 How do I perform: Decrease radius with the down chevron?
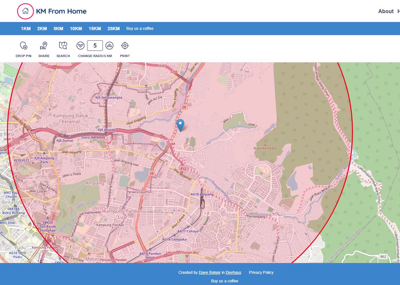(x=81, y=46)
